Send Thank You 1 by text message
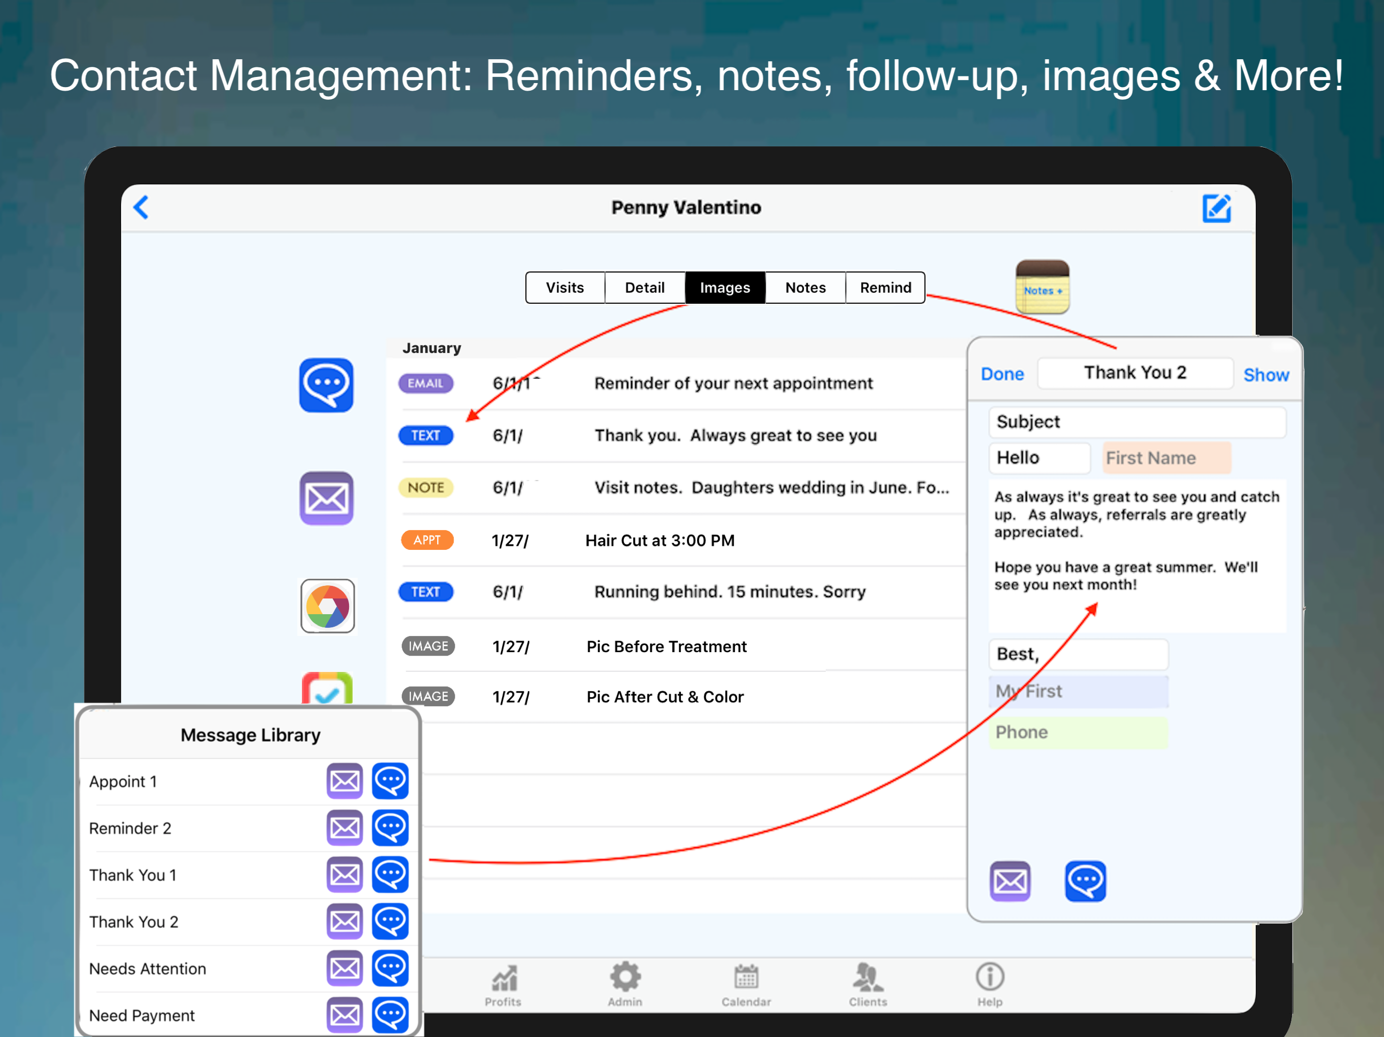 [391, 874]
